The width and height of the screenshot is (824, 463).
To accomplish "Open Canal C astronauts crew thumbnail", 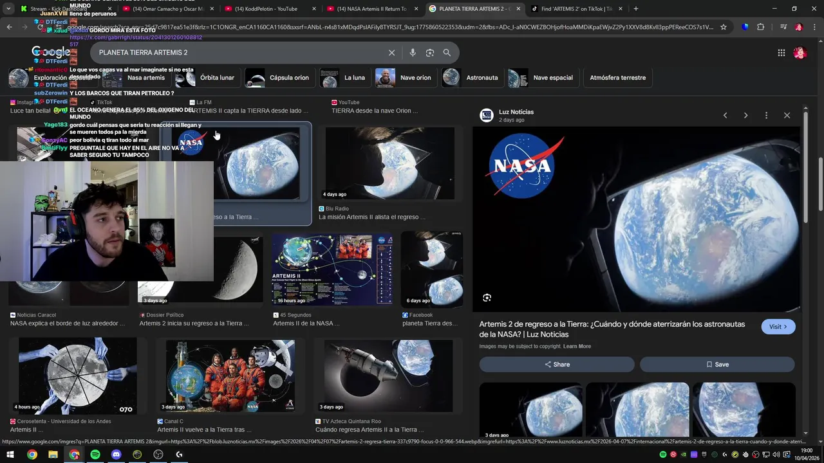I will coord(230,376).
